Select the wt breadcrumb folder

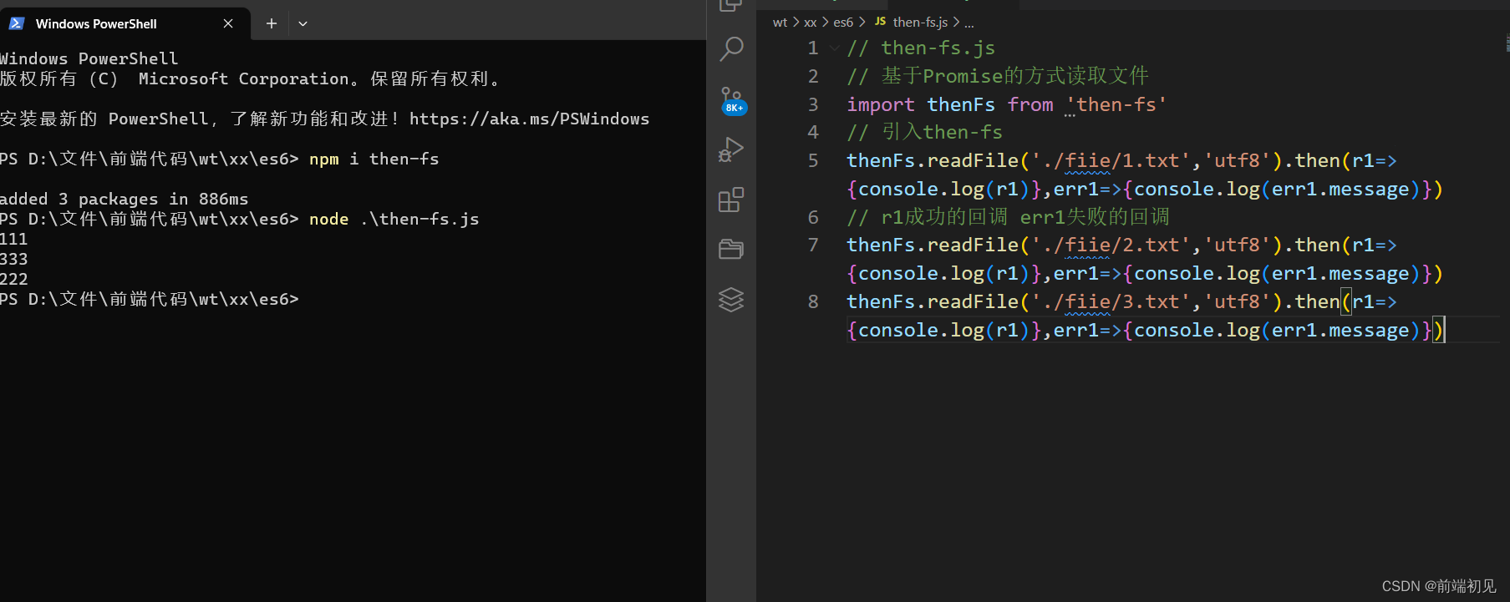point(780,23)
